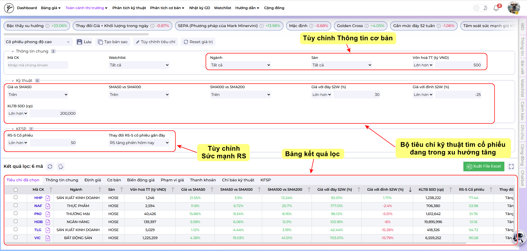Click the fullscreen expand icon above table
527x251 pixels.
click(511, 166)
